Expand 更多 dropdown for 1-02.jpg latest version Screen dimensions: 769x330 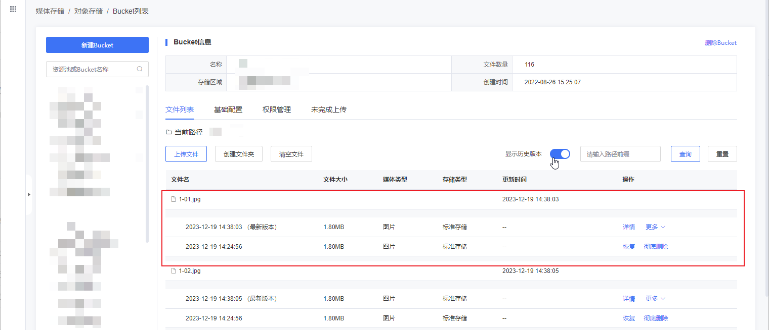tap(655, 299)
